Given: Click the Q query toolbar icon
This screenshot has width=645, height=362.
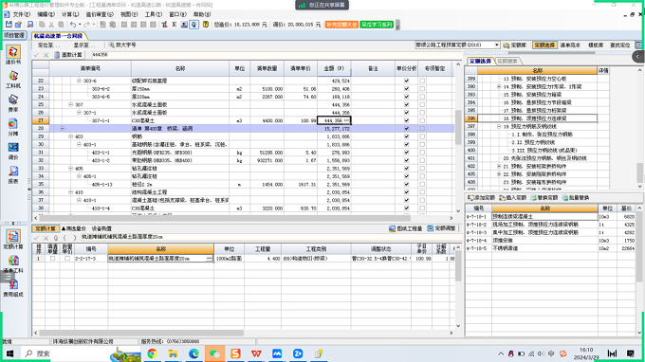Looking at the screenshot, I should (193, 25).
